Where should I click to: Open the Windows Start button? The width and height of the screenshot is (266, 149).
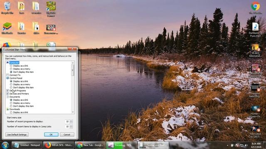pos(5,145)
